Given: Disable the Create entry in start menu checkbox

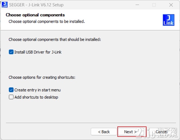Looking at the screenshot, I should click(x=11, y=90).
